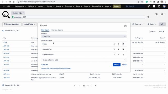
Task: Open the Filter dropdown
Action: 153,31
